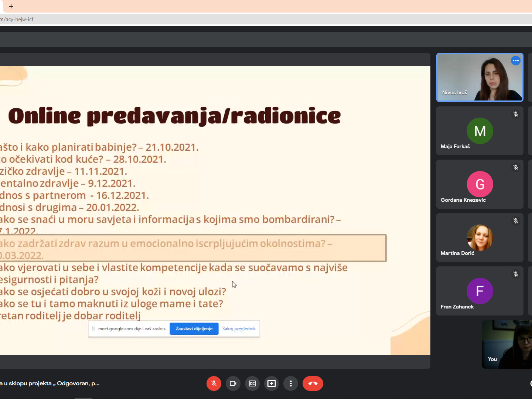532x399 pixels.
Task: Click muted mic icon on Gordana Knezevic tile
Action: click(516, 167)
